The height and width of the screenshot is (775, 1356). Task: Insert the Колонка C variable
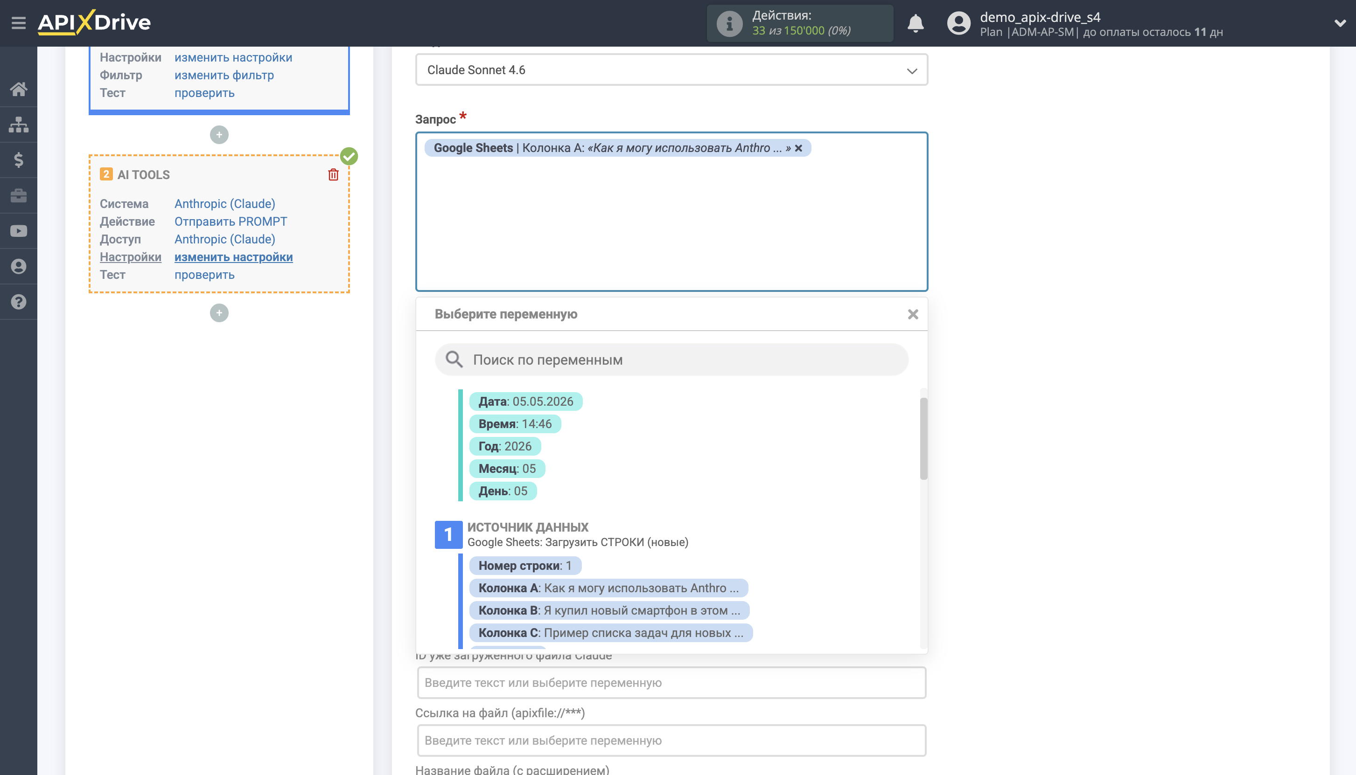pos(610,632)
